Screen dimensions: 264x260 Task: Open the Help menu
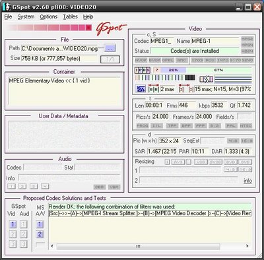88,16
